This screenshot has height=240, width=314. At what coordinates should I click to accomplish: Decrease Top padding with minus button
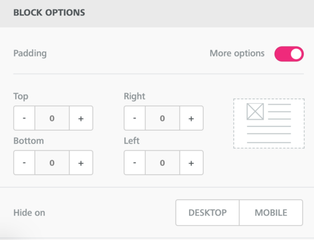(x=24, y=118)
